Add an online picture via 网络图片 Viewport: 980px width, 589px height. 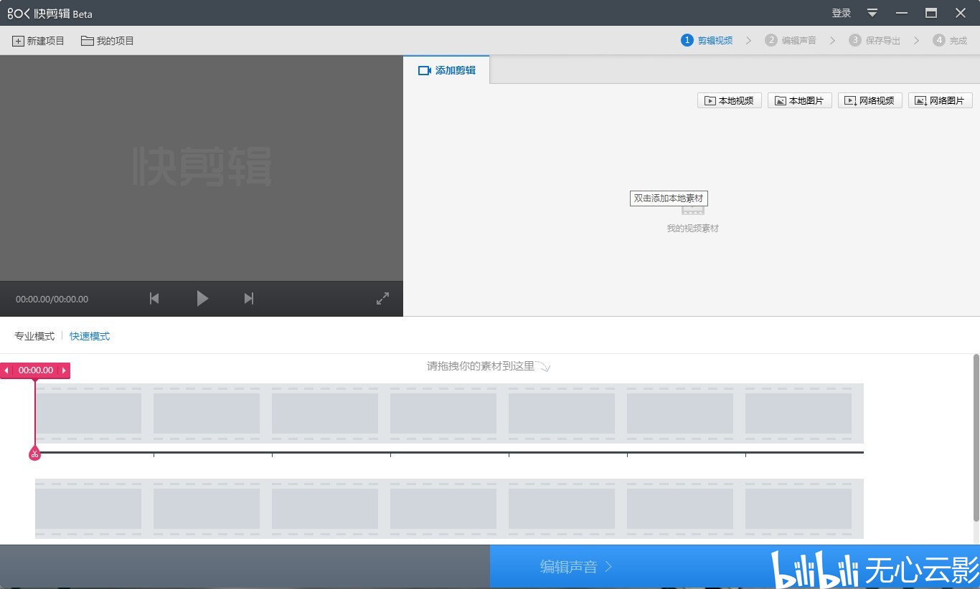[x=940, y=100]
